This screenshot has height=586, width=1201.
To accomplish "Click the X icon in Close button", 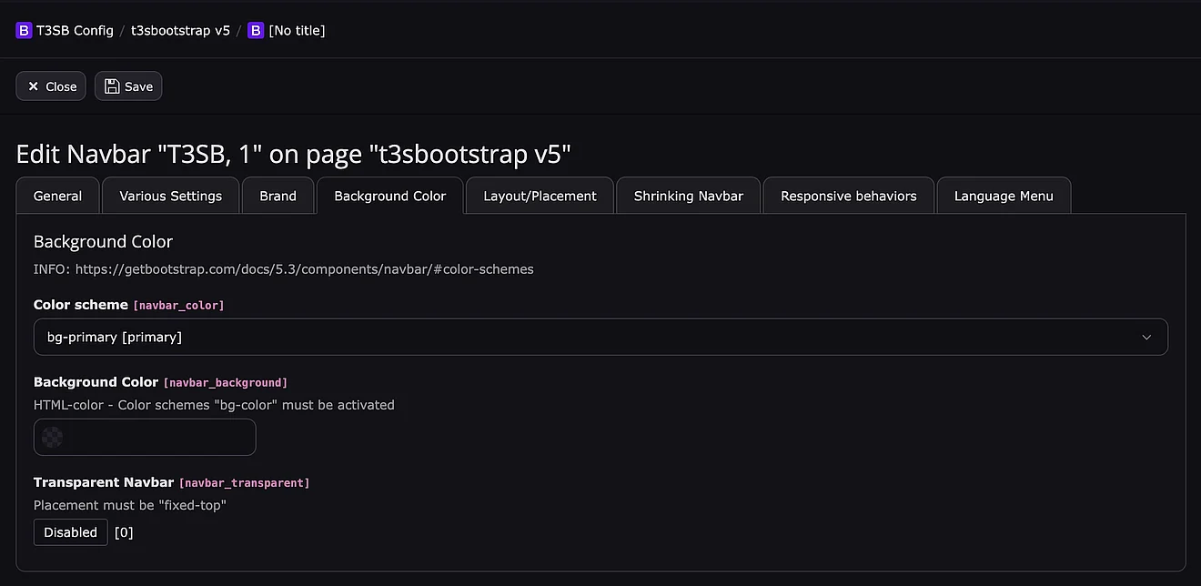I will point(34,86).
